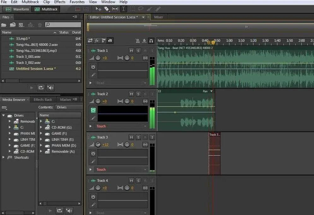Toggle timeline snapping magnet icon
Image resolution: width=314 pixels, height=215 pixels.
point(151,40)
